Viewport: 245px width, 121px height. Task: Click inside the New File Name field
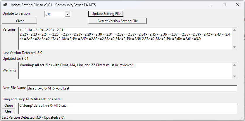click(x=132, y=88)
